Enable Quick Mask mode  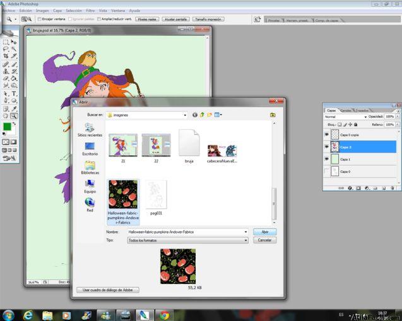(14, 142)
